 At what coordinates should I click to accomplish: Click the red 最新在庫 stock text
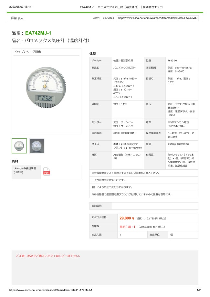[x=127, y=227]
